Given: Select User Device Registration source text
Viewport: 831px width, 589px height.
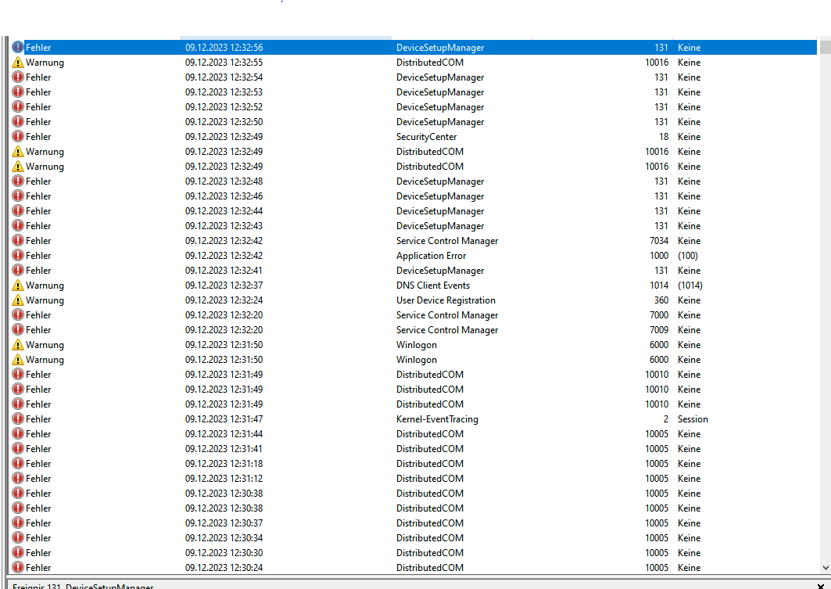Looking at the screenshot, I should (446, 300).
